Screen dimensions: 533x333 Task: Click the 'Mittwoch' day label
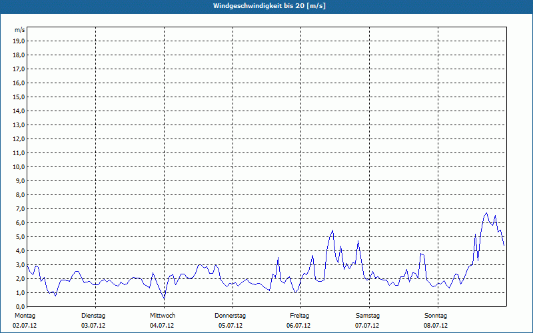[x=163, y=316]
